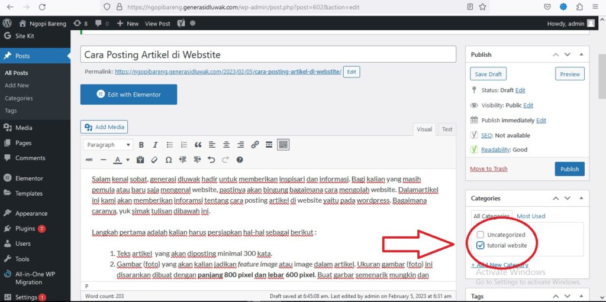Edit the post Status link

[x=520, y=90]
